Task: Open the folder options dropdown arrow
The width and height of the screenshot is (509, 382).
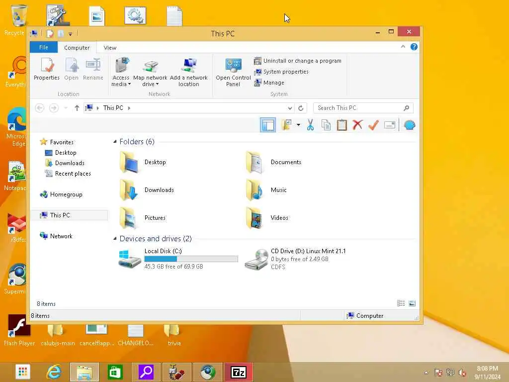Action: click(298, 125)
